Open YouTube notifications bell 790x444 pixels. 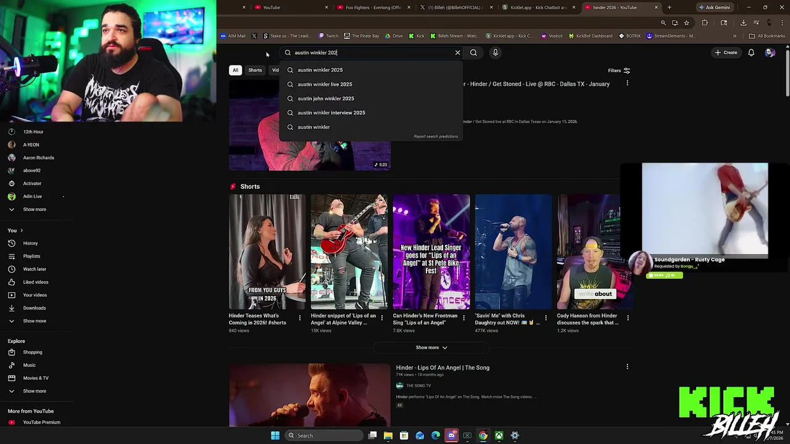pyautogui.click(x=751, y=52)
